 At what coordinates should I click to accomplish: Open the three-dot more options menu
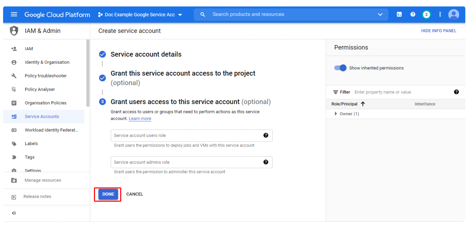point(440,14)
